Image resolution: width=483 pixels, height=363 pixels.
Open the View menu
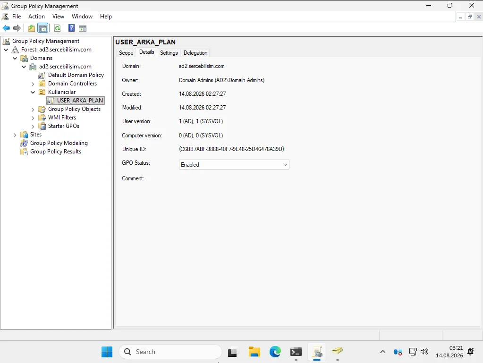pos(58,17)
